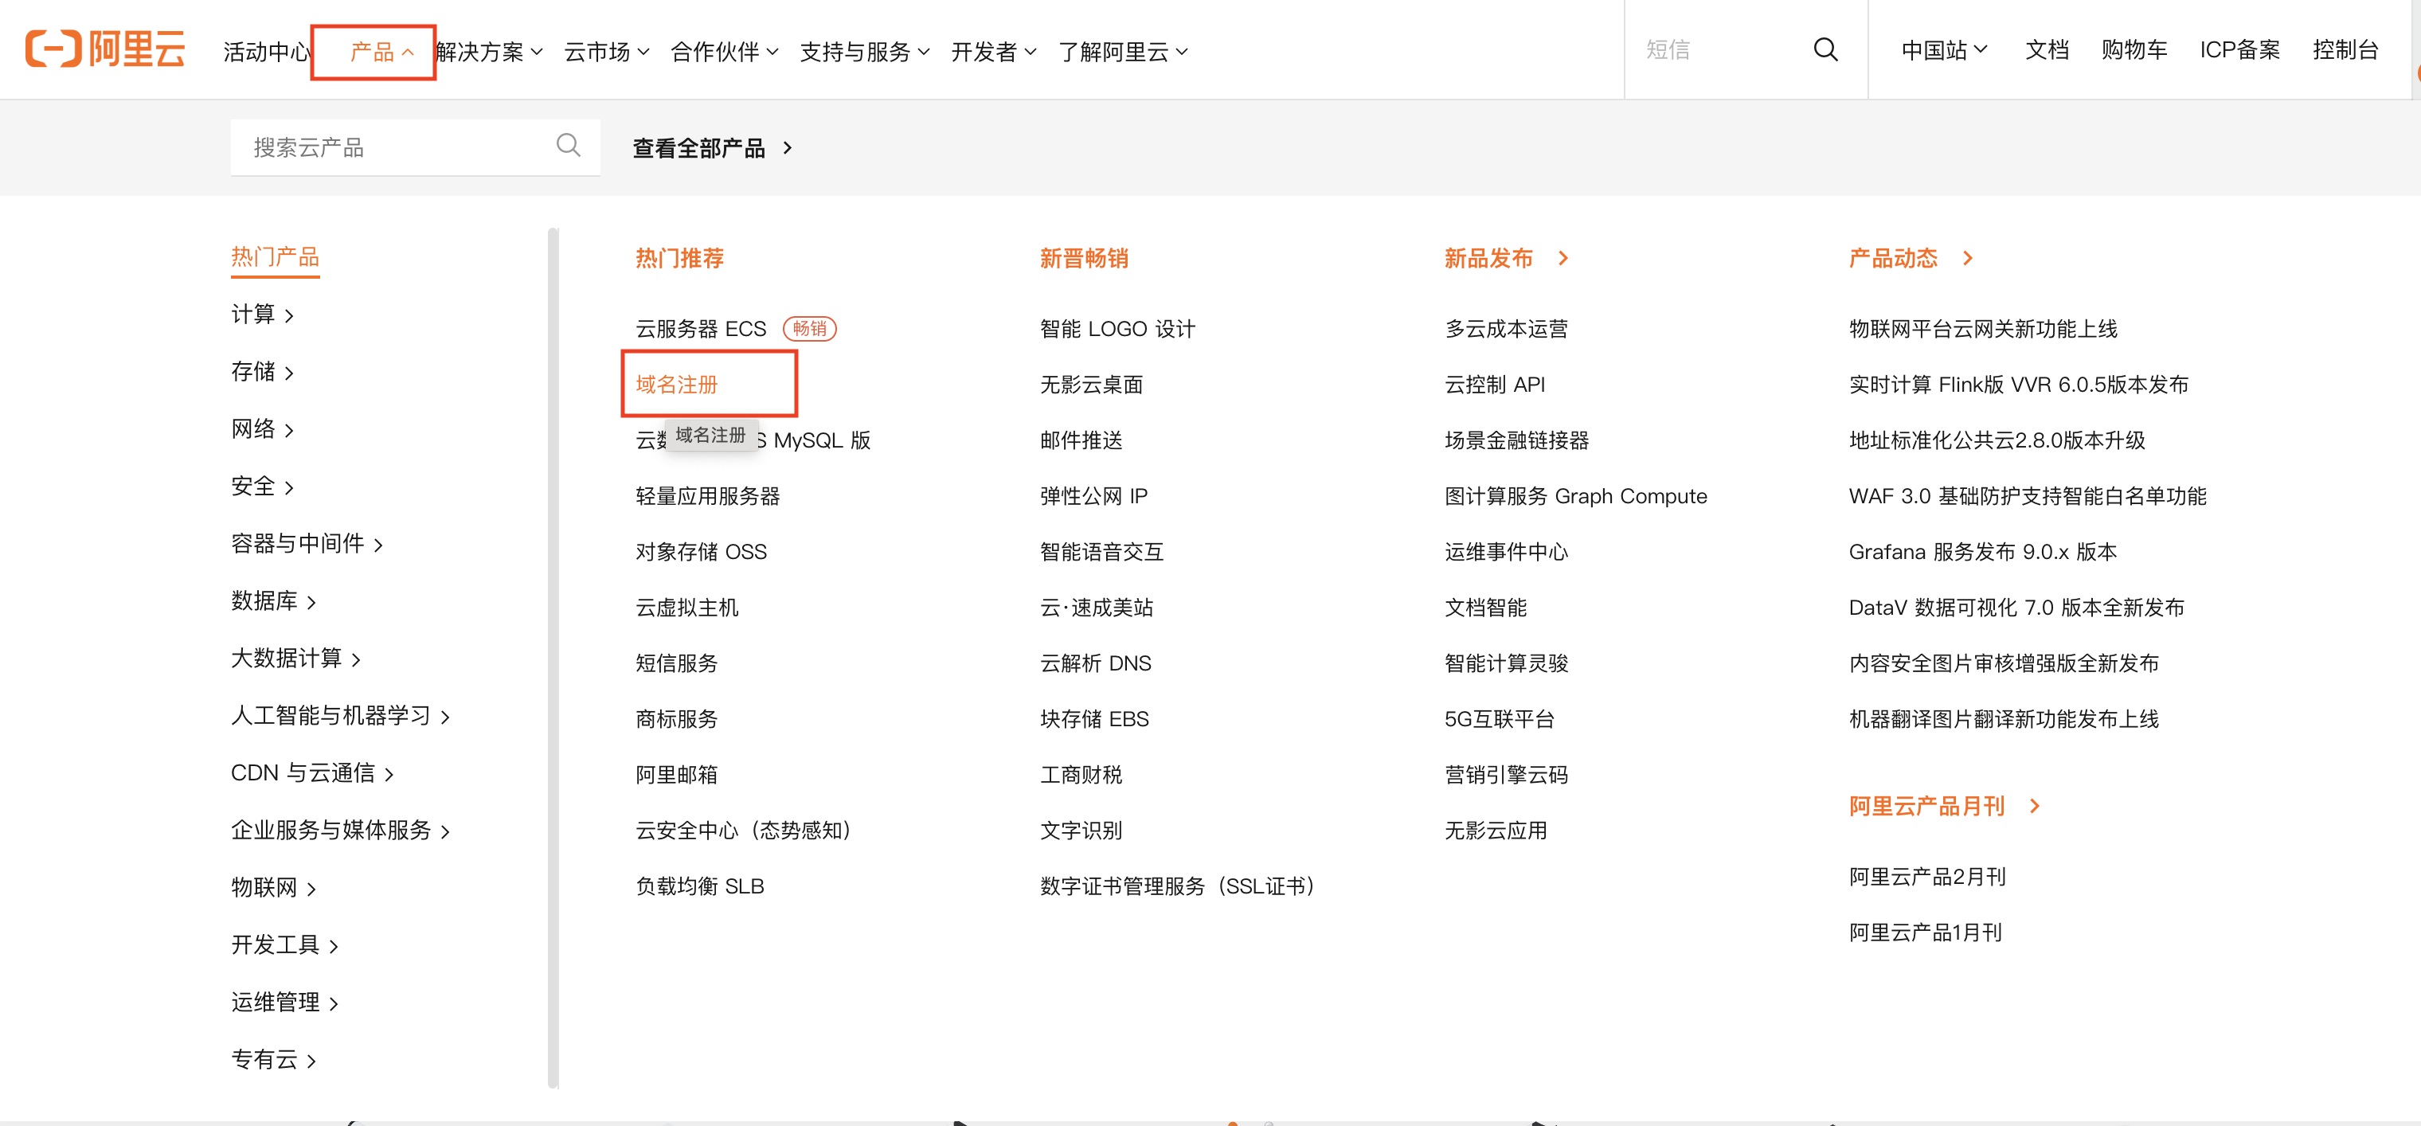This screenshot has height=1126, width=2421.
Task: Select the 开发工具 category
Action: point(285,944)
